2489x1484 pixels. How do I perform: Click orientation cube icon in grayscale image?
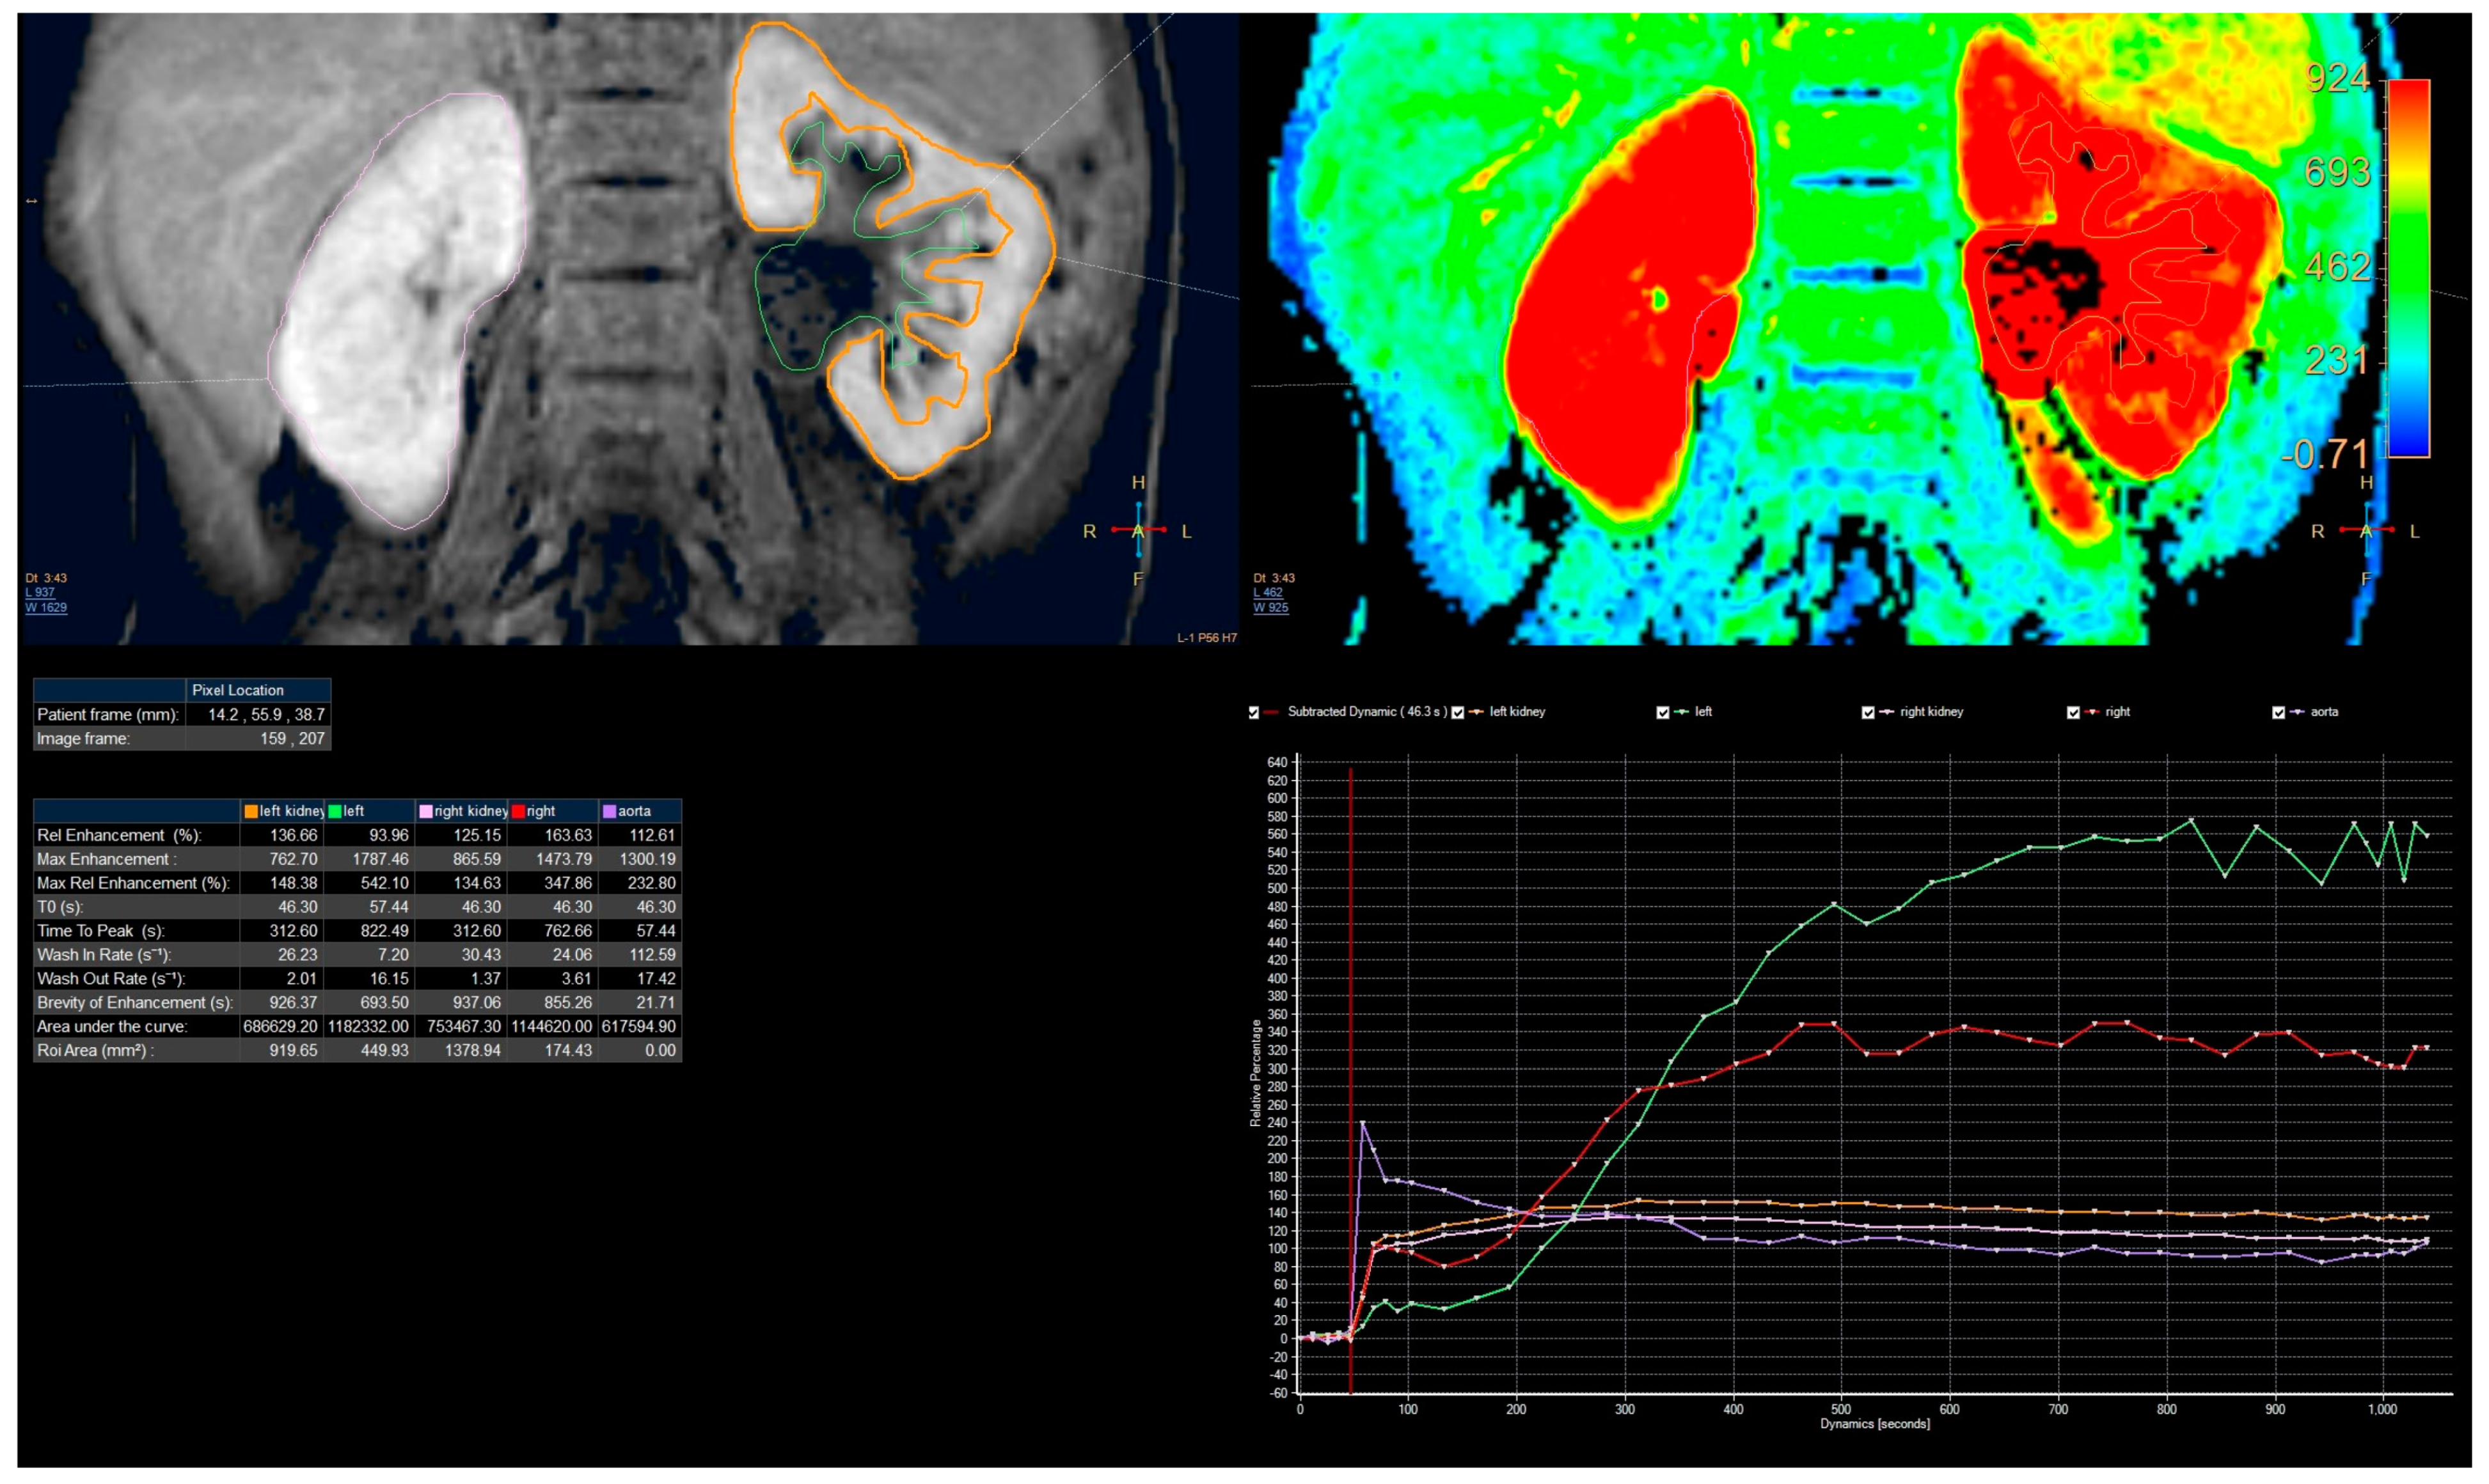click(1137, 529)
